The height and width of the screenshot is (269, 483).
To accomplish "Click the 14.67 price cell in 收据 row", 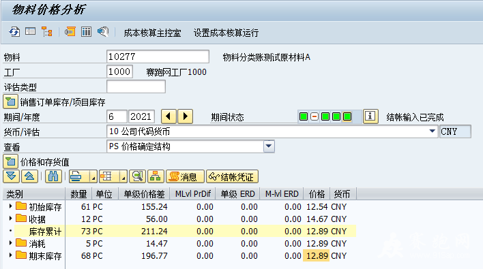I will pyautogui.click(x=317, y=219).
